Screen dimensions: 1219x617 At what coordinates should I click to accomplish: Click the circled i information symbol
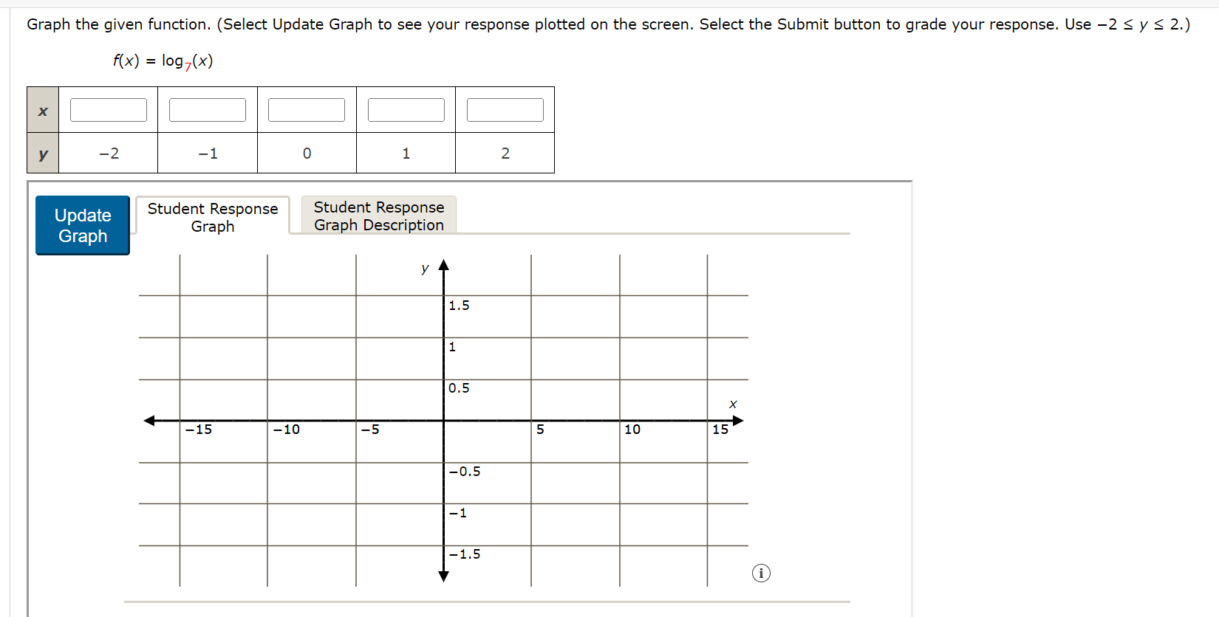click(x=761, y=573)
